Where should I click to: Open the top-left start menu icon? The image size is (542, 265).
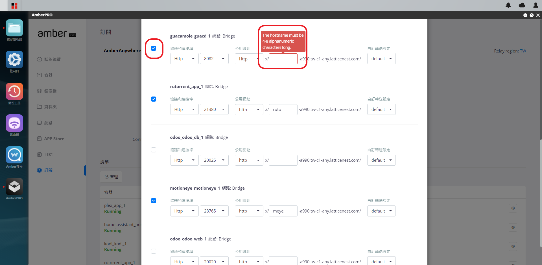[14, 6]
